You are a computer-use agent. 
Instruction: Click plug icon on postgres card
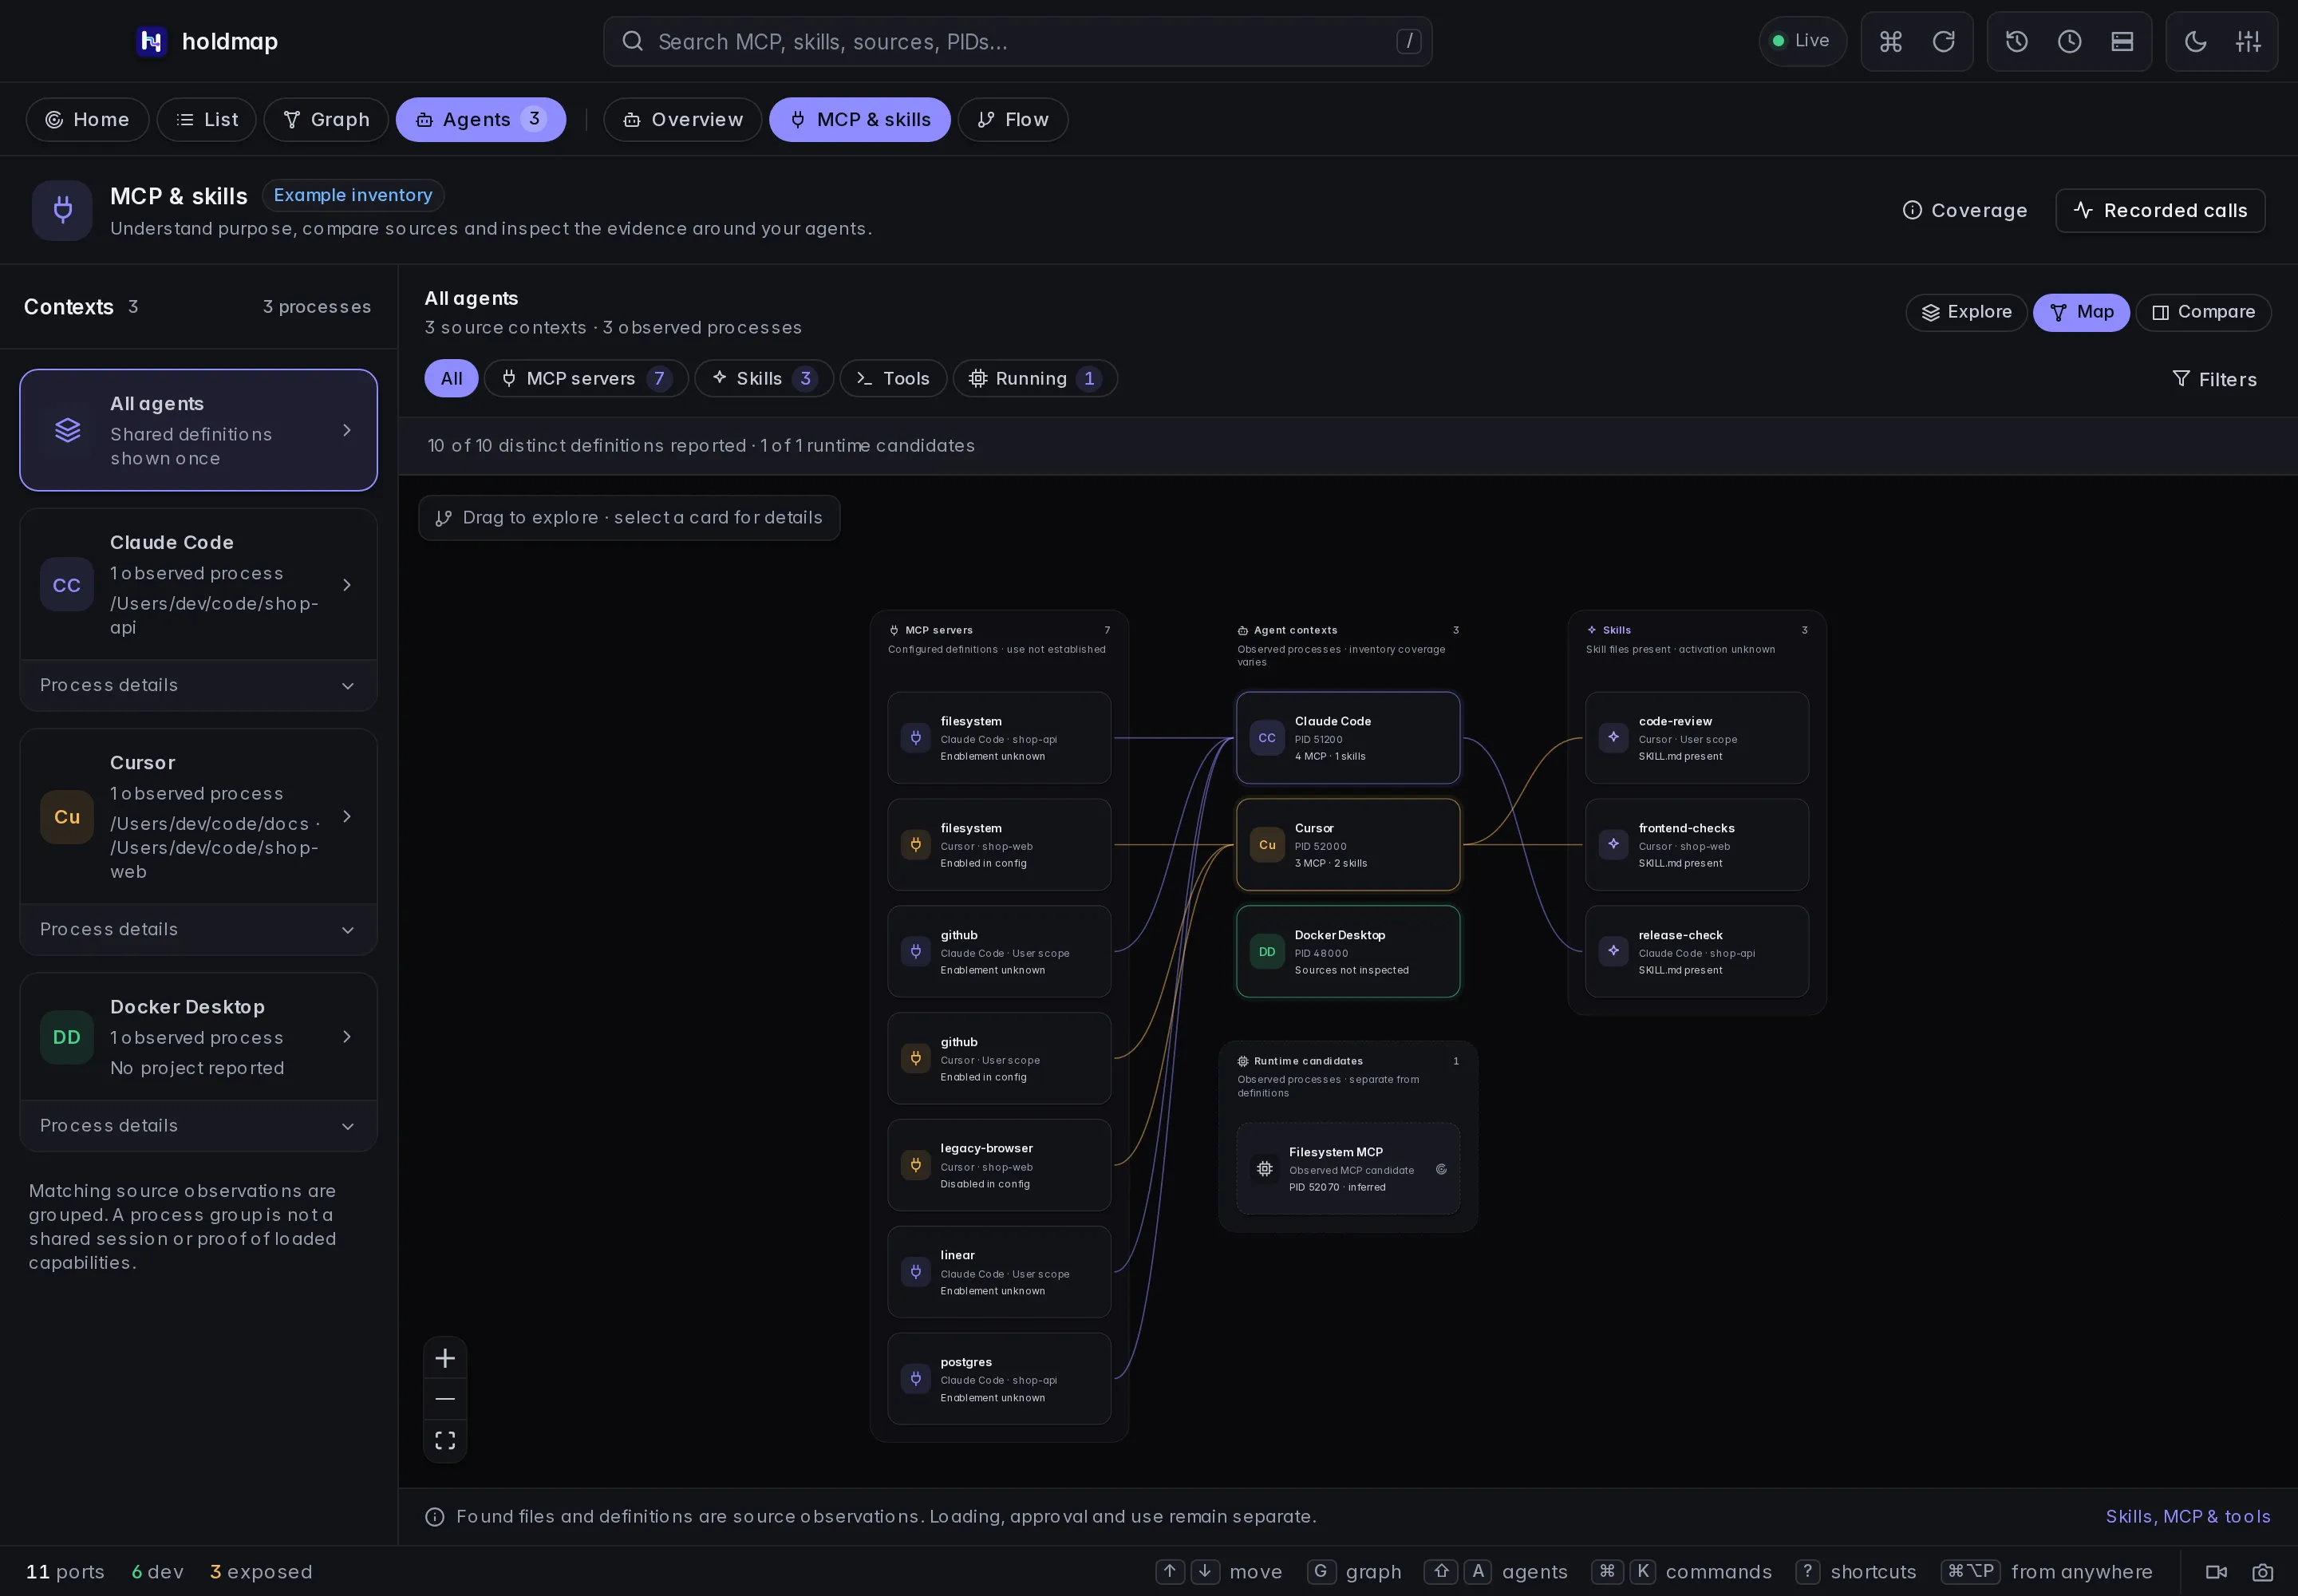[916, 1378]
